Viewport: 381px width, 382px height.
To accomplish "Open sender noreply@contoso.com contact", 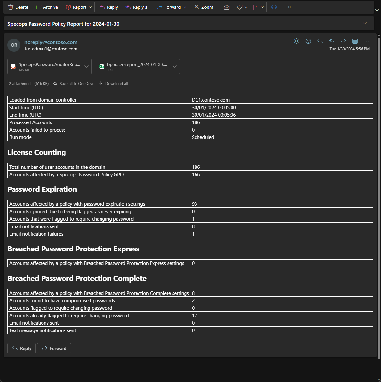I will tap(51, 42).
